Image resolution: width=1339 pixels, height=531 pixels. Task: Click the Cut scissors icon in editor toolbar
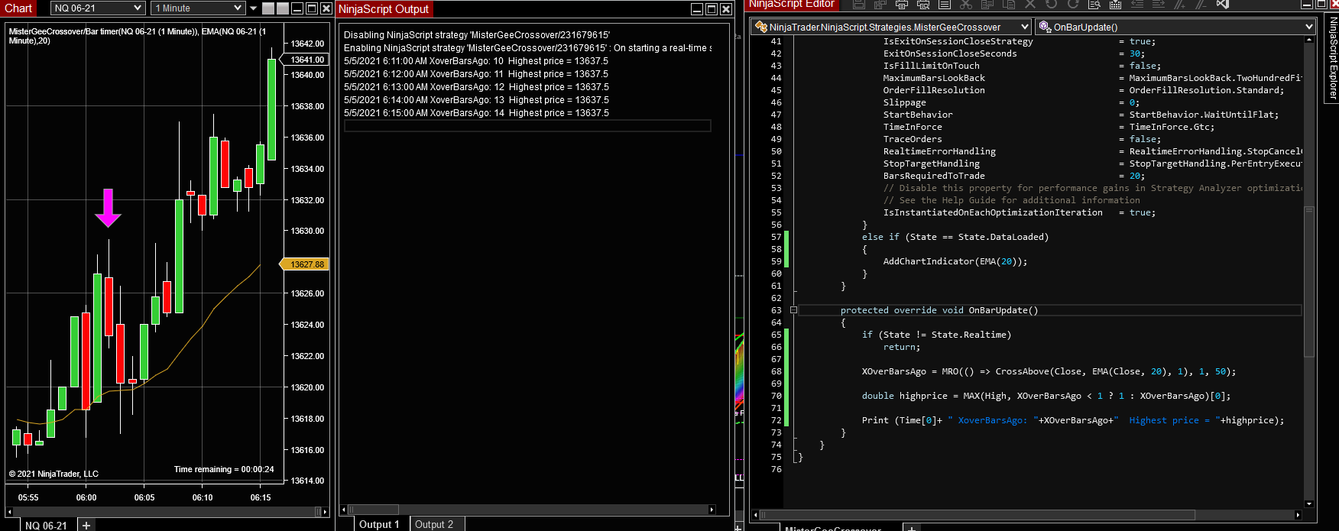[x=966, y=4]
